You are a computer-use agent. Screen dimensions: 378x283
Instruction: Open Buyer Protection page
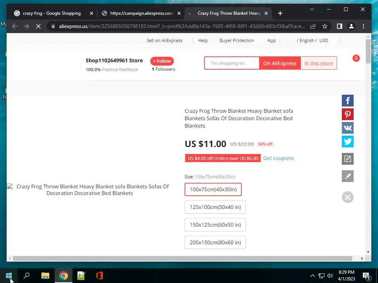pos(237,41)
